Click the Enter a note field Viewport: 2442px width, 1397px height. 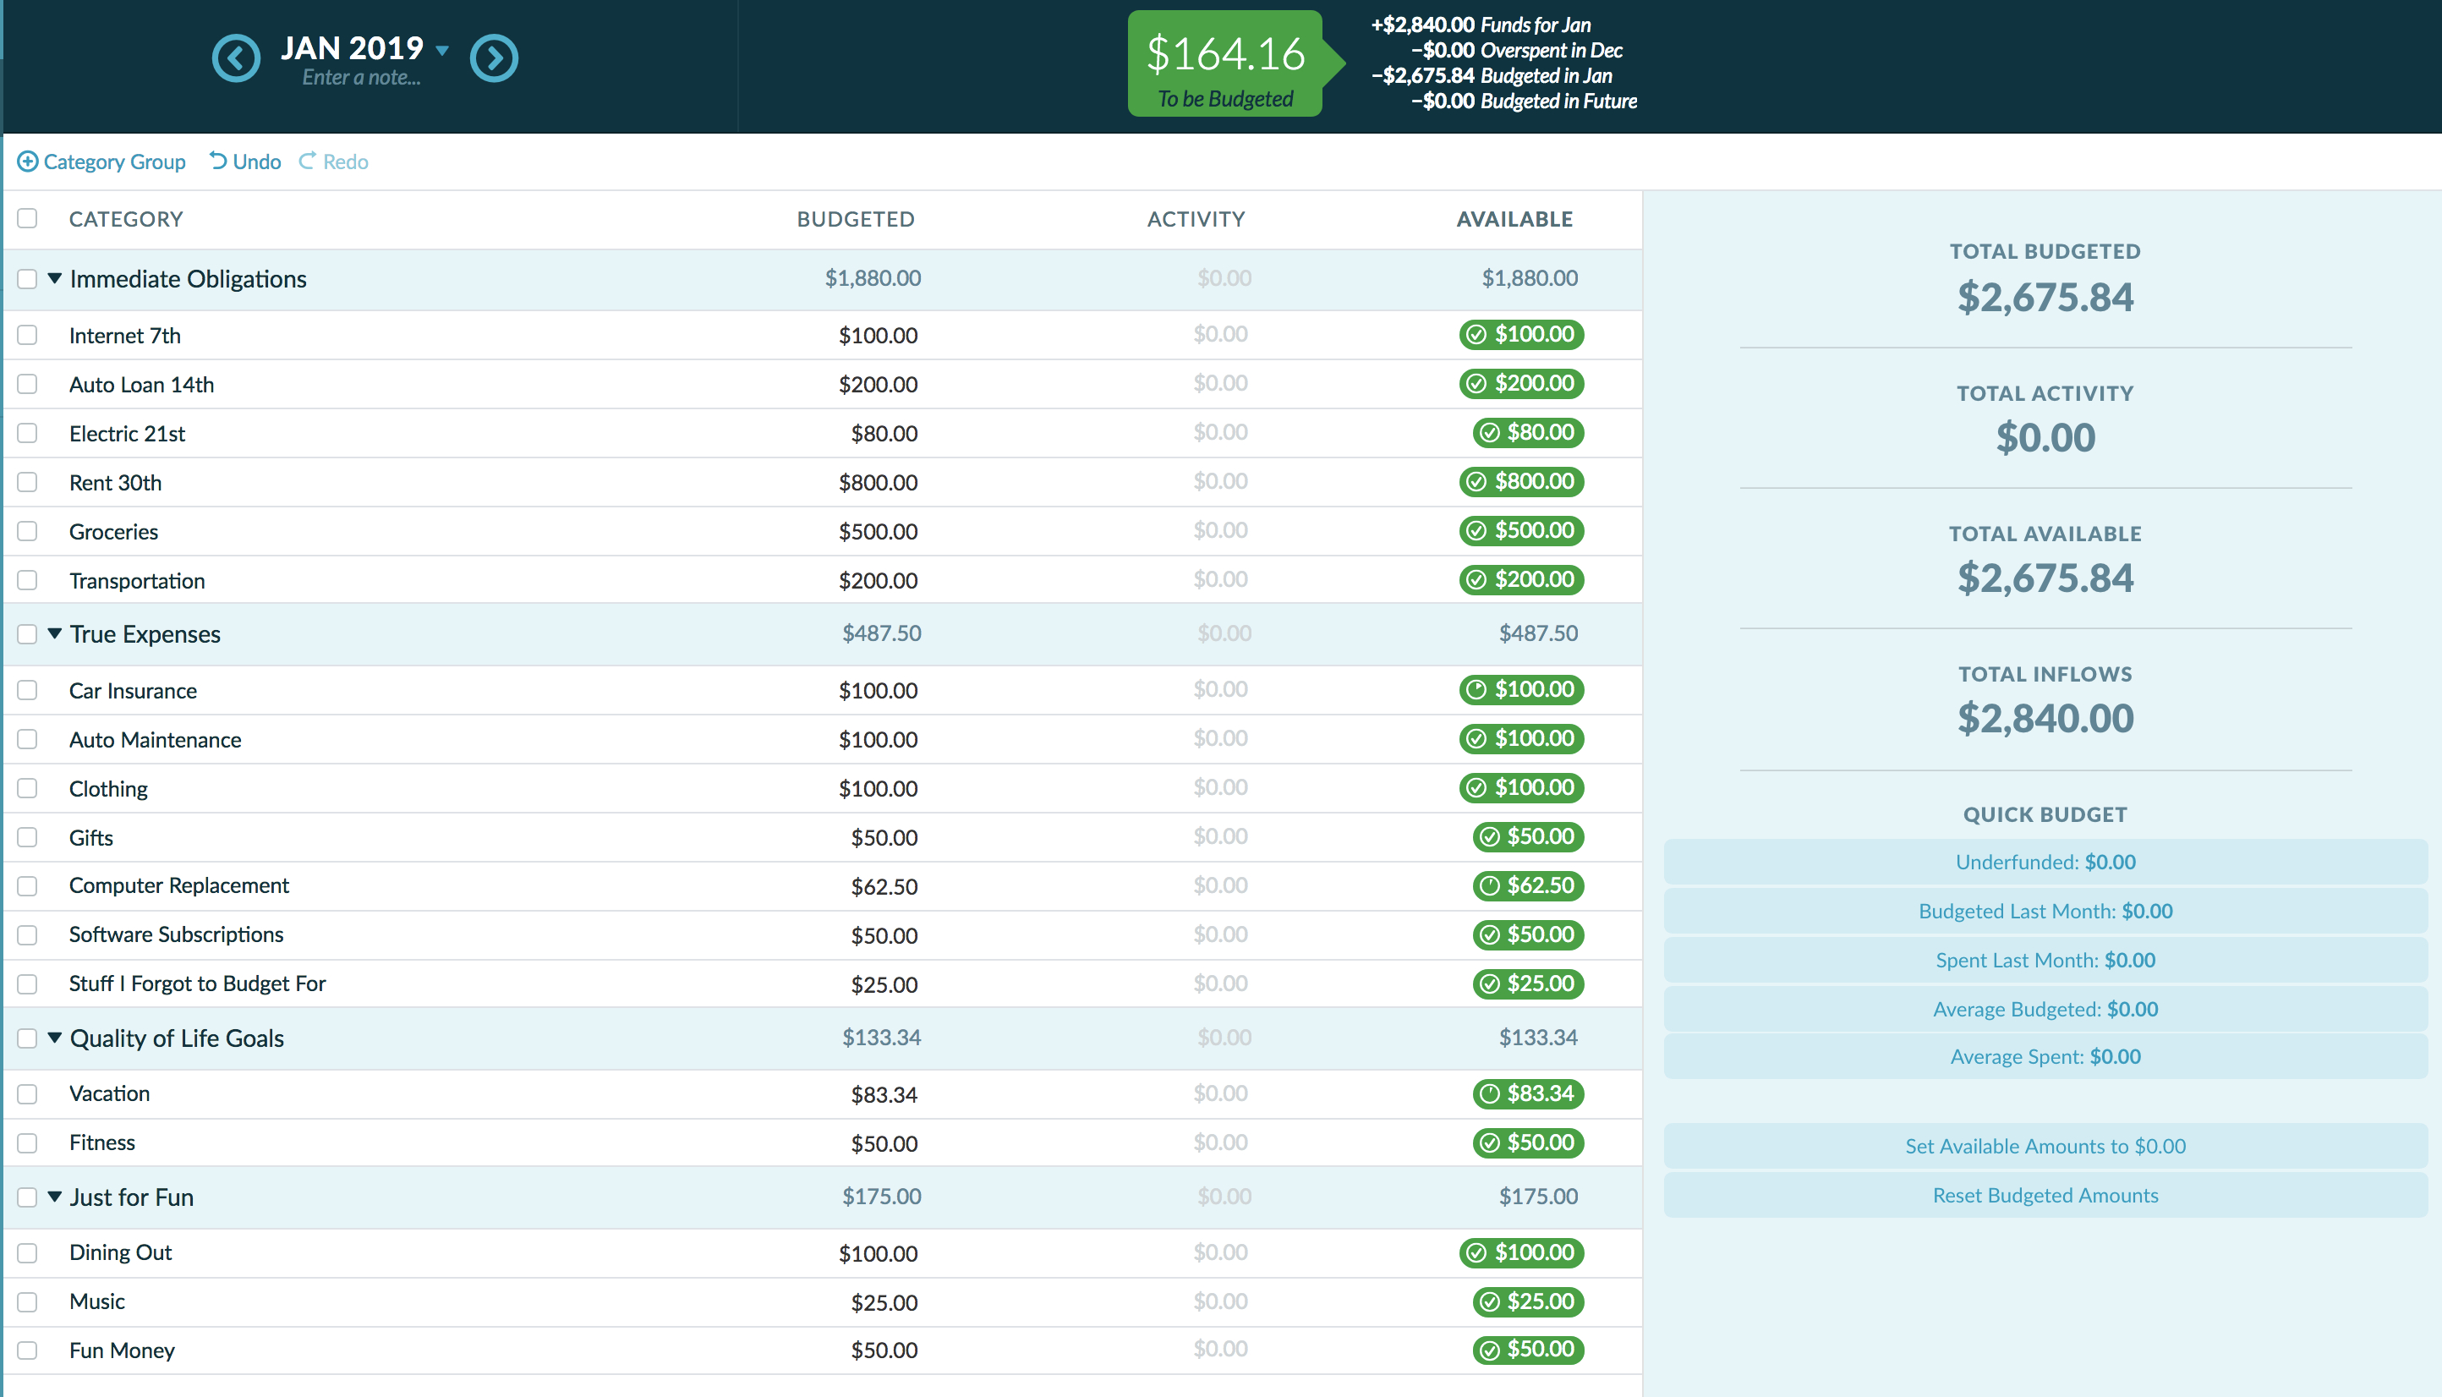[x=361, y=78]
